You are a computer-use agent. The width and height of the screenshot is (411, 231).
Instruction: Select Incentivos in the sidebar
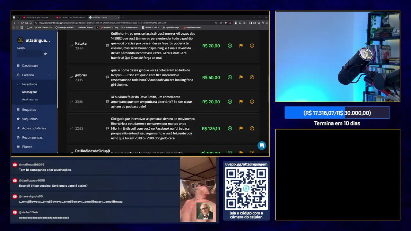pos(30,84)
